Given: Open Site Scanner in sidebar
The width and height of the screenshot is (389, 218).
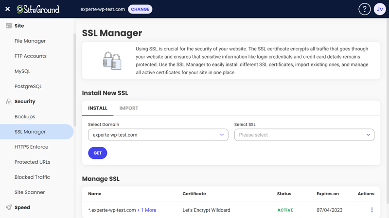Looking at the screenshot, I should point(30,192).
